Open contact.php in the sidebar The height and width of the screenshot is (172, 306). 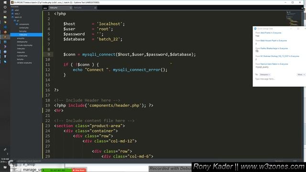(23, 28)
